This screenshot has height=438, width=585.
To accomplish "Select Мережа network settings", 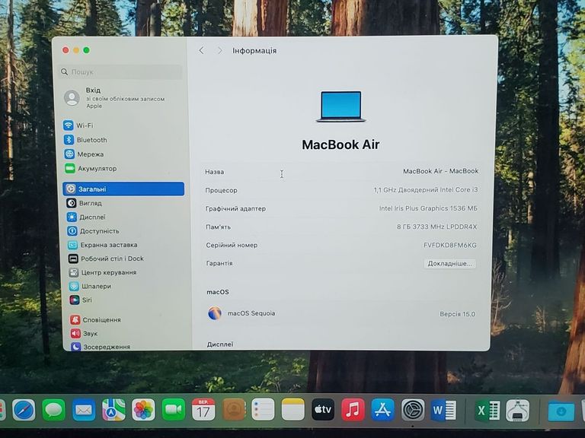I will point(84,154).
